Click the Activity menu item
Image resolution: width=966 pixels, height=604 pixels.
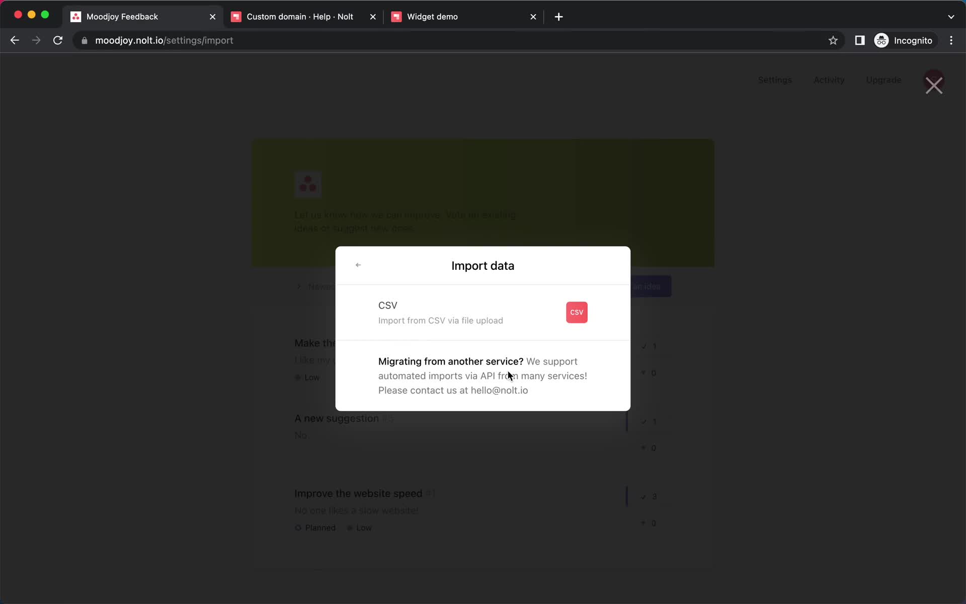click(829, 80)
